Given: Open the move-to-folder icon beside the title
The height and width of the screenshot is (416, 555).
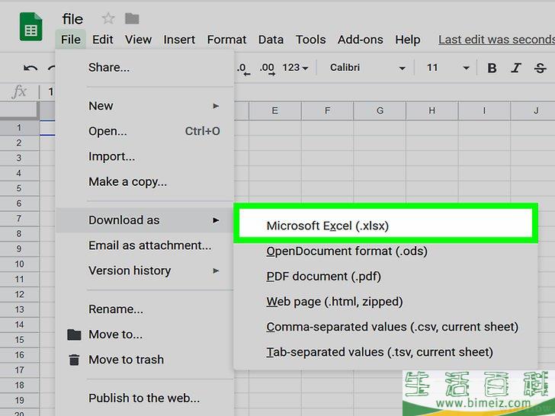Looking at the screenshot, I should pos(132,18).
